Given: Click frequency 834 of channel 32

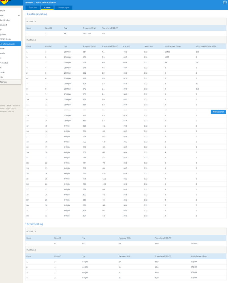Looking at the screenshot, I should coord(85,216).
